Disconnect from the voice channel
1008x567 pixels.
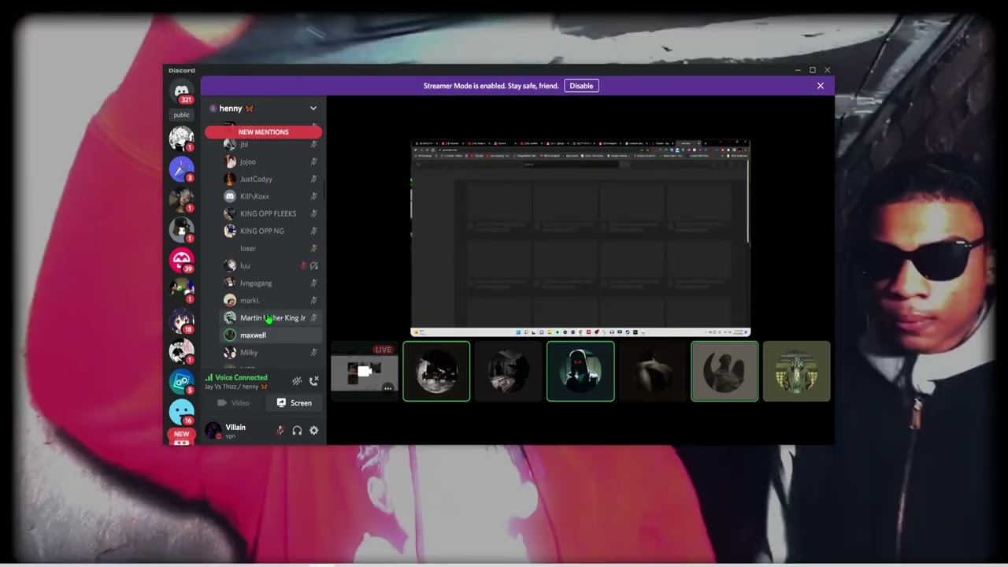coord(313,381)
